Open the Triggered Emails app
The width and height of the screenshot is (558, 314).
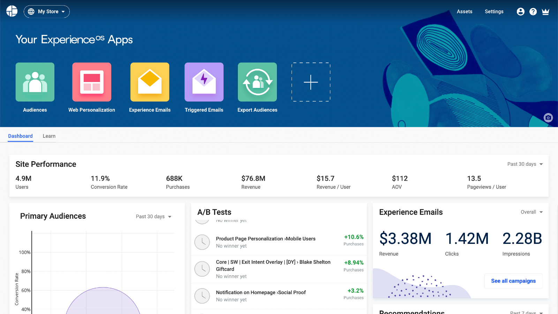point(204,82)
